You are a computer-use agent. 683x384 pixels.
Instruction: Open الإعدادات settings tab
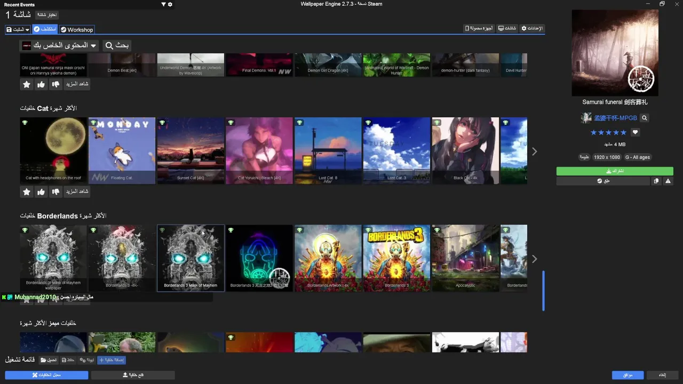[x=532, y=28]
